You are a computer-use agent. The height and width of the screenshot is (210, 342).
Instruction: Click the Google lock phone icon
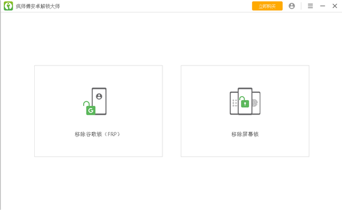95,101
